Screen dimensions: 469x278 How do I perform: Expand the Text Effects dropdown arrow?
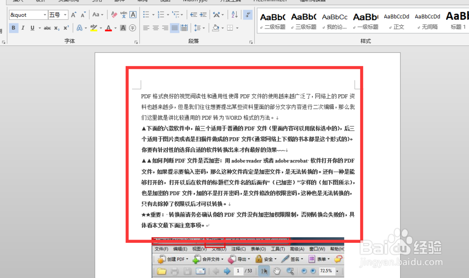tap(86, 28)
